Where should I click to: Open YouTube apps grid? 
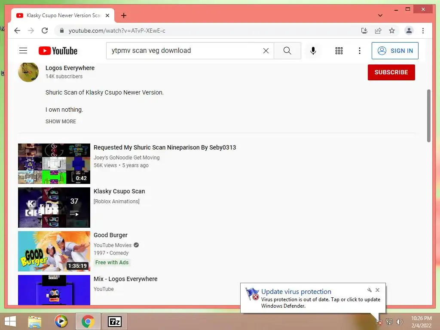pyautogui.click(x=339, y=51)
